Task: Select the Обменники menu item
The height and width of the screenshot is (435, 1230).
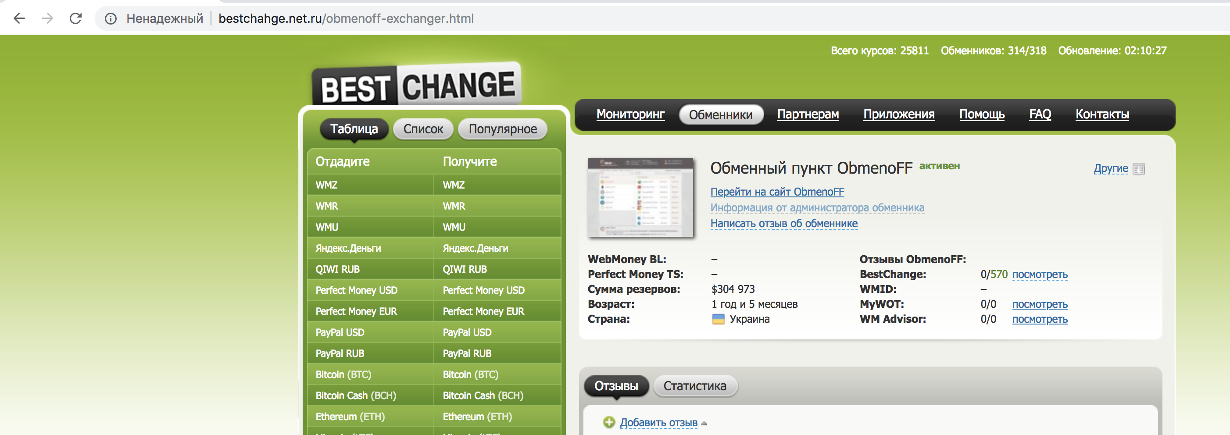Action: (x=721, y=114)
